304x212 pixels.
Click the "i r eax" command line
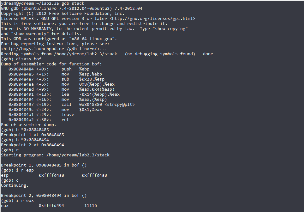[x=17, y=200]
